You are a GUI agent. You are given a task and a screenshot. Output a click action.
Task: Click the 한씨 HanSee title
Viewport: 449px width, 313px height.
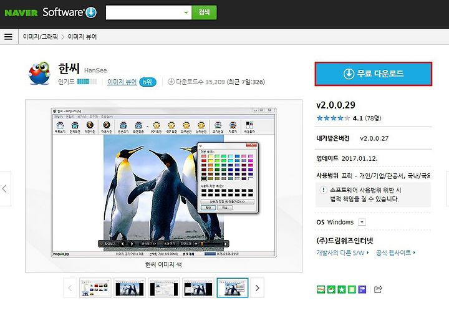[82, 69]
